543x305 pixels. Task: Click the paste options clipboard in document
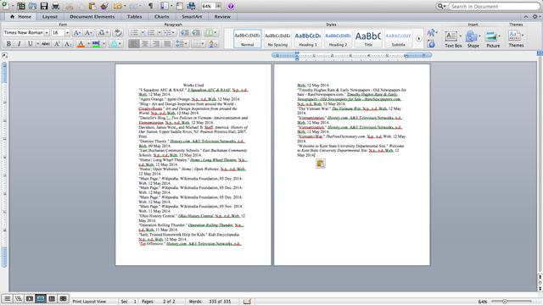click(321, 164)
